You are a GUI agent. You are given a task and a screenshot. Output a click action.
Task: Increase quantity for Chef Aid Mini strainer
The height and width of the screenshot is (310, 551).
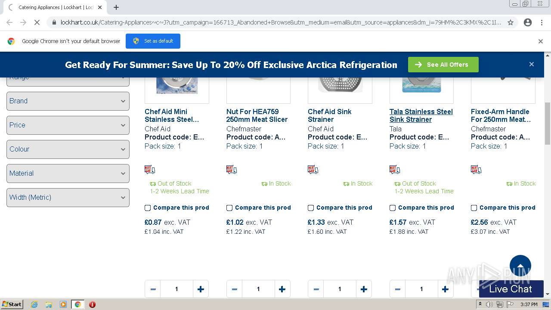click(201, 289)
